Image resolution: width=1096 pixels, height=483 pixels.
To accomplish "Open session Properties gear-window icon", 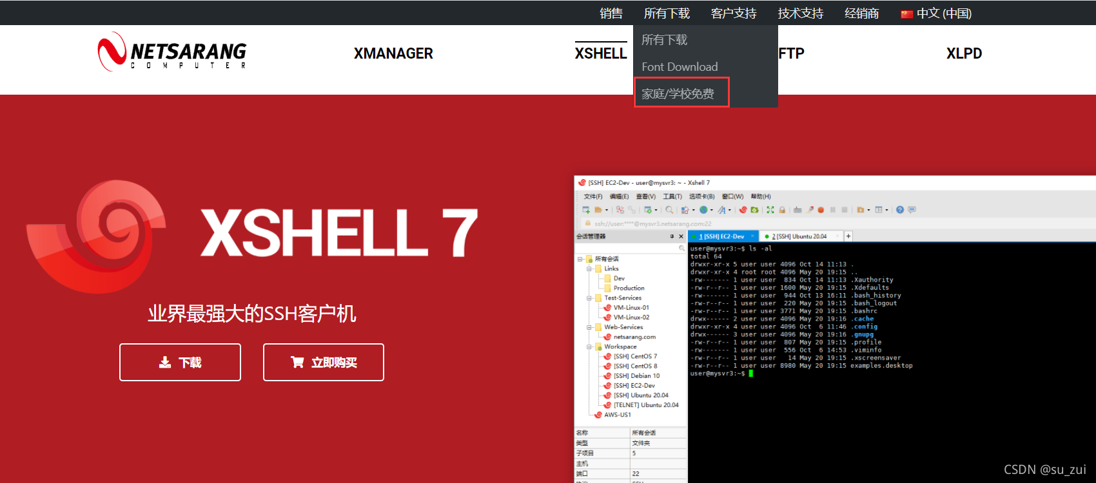I will [x=648, y=210].
